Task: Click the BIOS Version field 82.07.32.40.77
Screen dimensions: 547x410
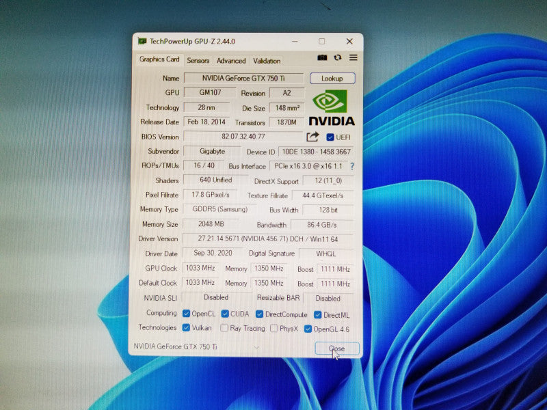Action: pos(243,136)
